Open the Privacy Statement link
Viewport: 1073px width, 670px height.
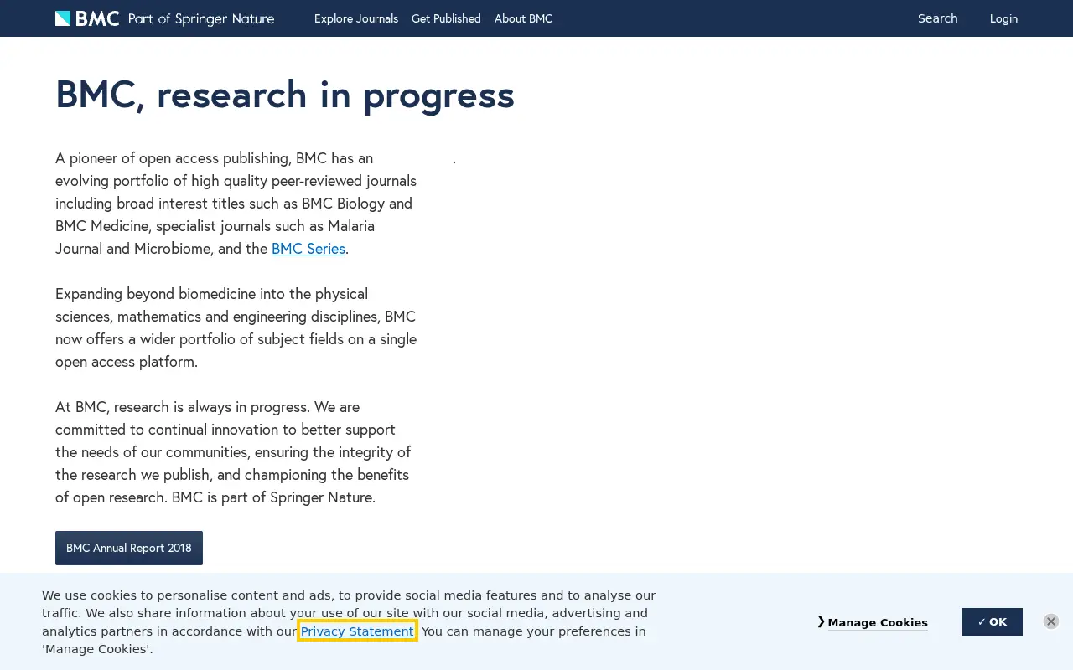pos(357,631)
